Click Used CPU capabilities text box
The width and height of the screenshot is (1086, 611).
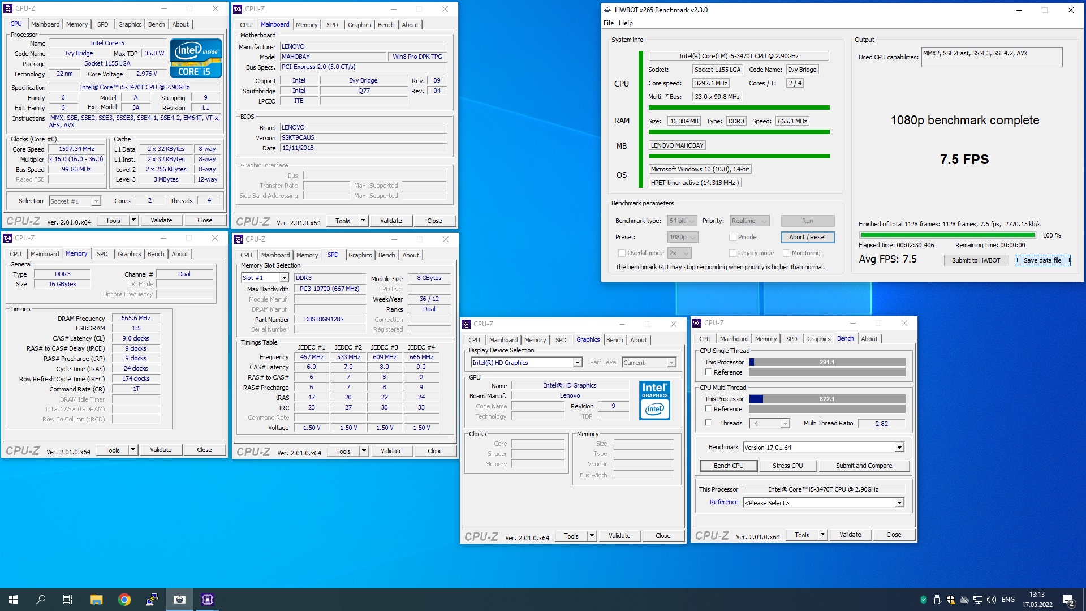(992, 57)
